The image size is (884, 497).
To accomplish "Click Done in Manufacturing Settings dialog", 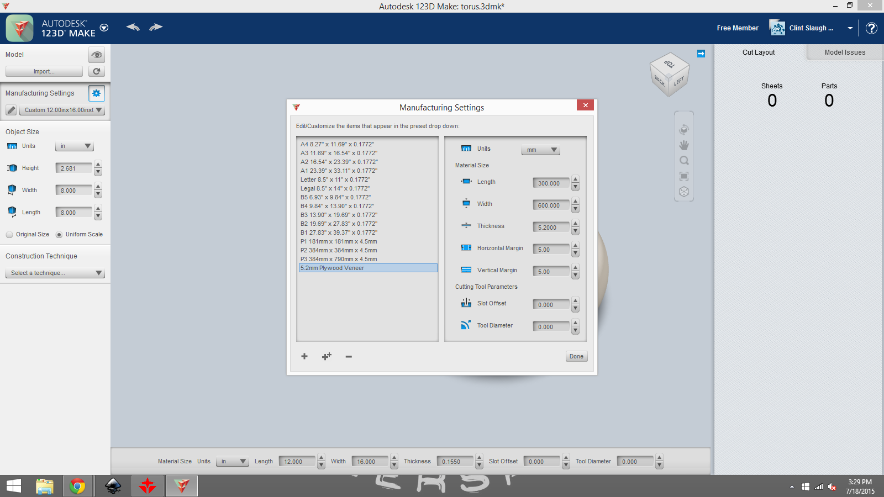I will (x=576, y=356).
